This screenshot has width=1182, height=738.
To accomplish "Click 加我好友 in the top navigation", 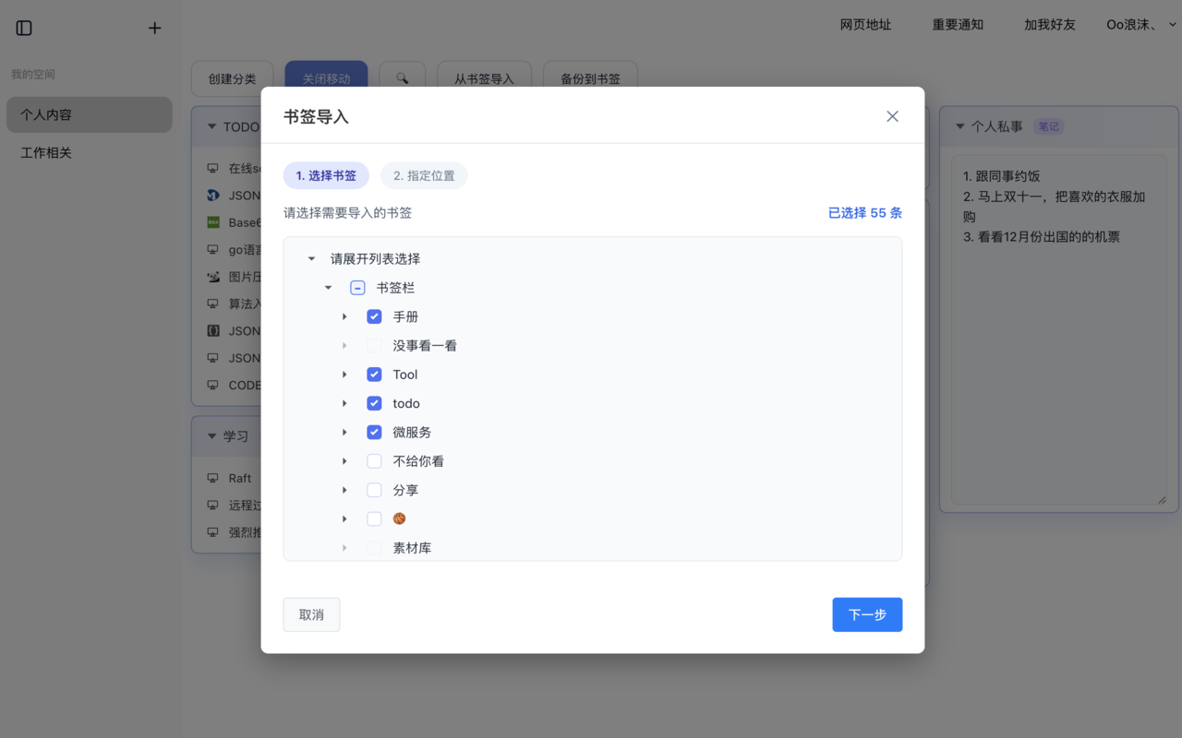I will click(1050, 25).
